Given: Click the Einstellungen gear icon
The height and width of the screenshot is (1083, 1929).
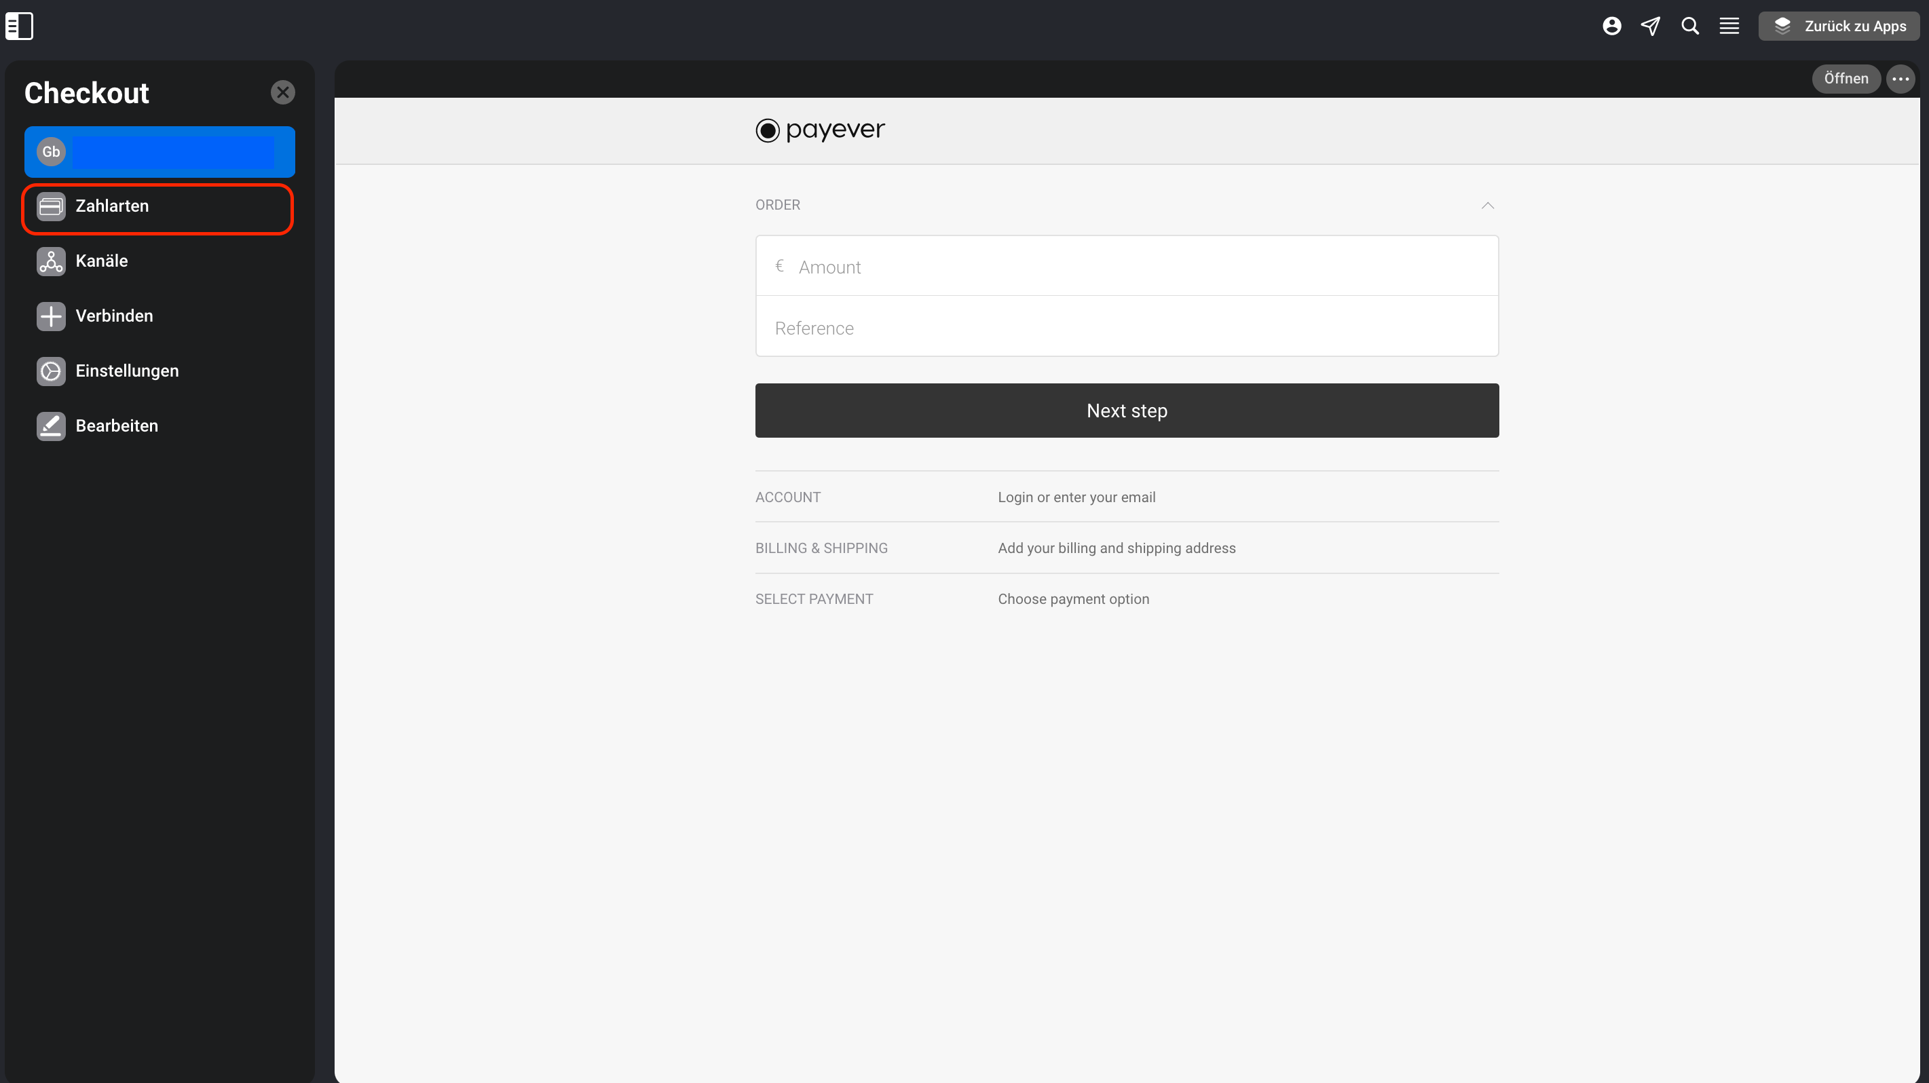Looking at the screenshot, I should [x=51, y=371].
